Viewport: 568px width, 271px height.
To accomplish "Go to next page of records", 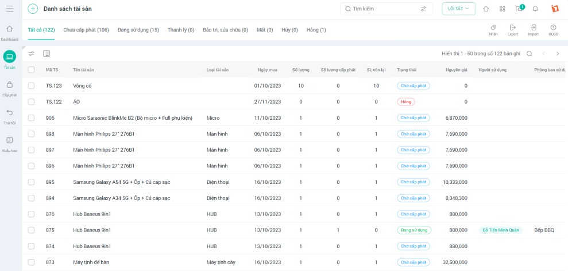I will [557, 54].
